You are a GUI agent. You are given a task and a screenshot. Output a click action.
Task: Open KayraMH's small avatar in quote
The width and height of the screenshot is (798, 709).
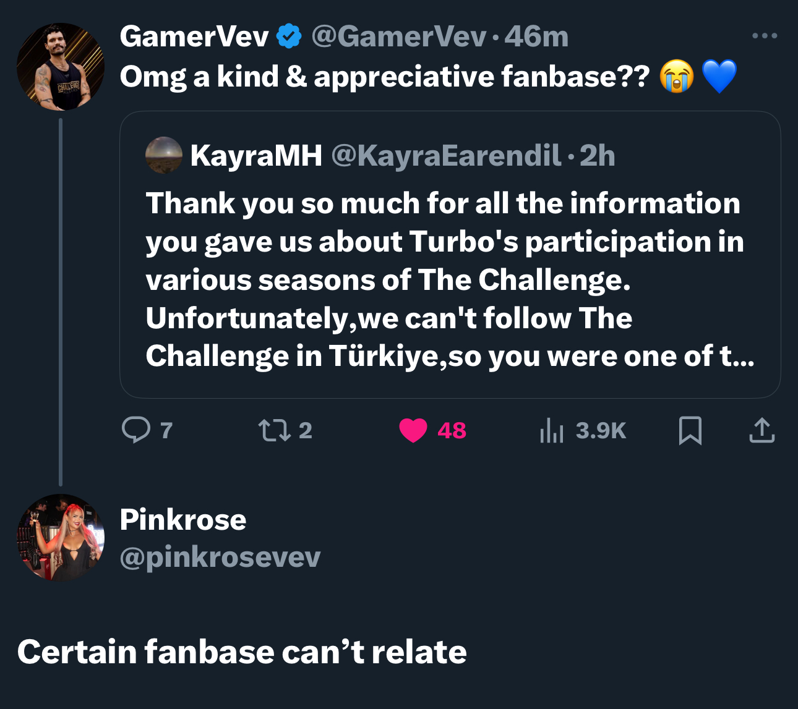click(x=164, y=155)
